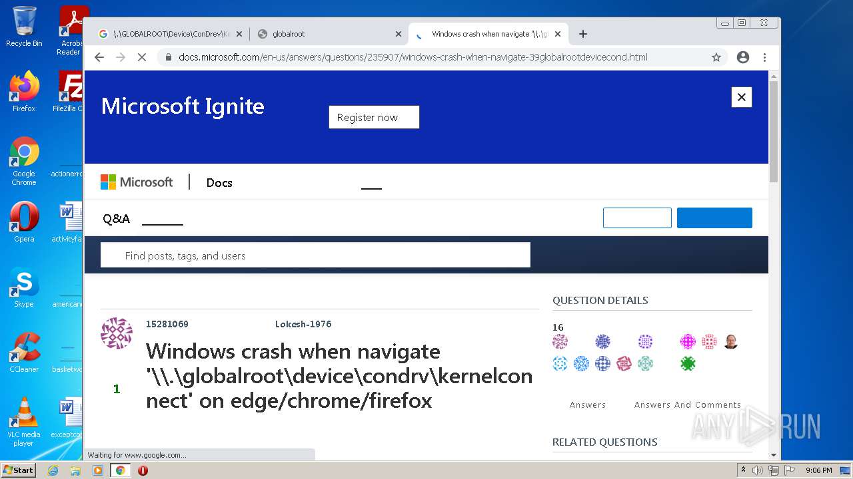This screenshot has width=853, height=479.
Task: Dismiss the Microsoft Ignite banner
Action: click(x=742, y=97)
